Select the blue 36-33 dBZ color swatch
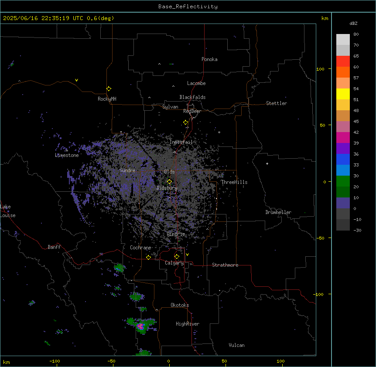Image resolution: width=376 pixels, height=367 pixels. click(x=343, y=160)
